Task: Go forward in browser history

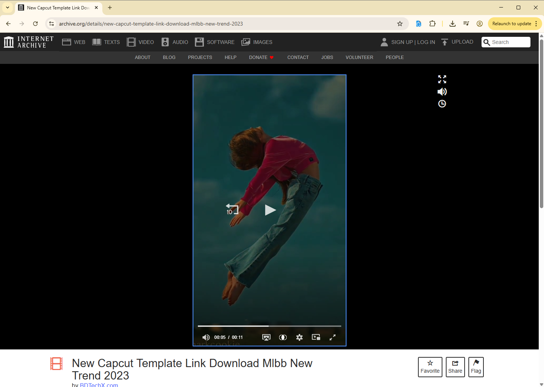Action: point(22,24)
